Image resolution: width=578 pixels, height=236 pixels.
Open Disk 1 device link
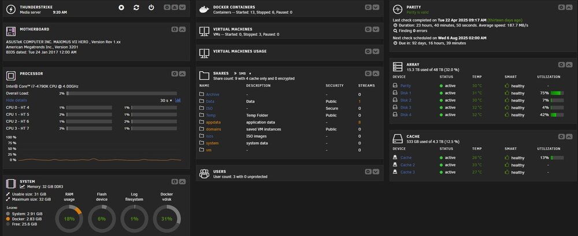(406, 93)
